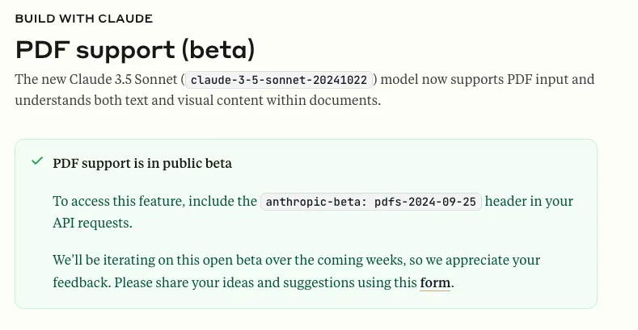Click the '(beta)' word in the title
This screenshot has width=638, height=330.
pos(218,49)
